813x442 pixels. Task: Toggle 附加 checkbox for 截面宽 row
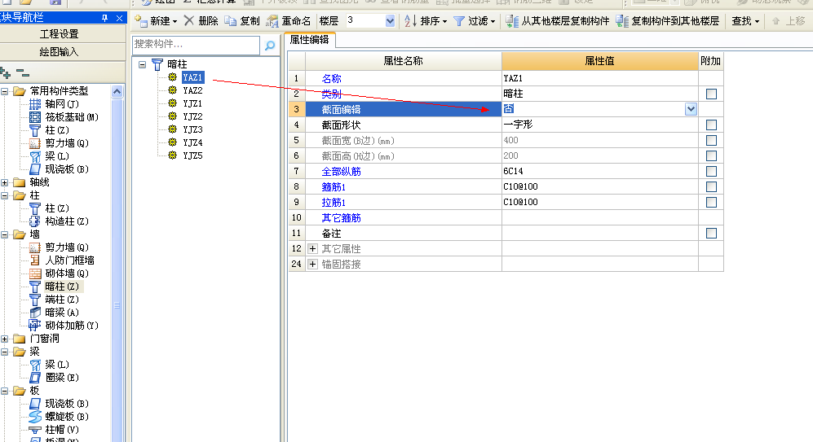point(711,140)
